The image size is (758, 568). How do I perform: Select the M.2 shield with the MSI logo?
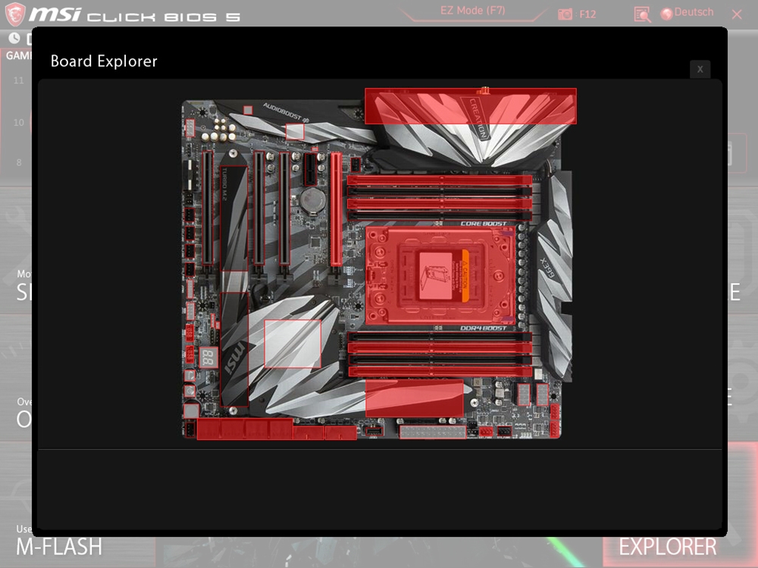[x=234, y=349]
